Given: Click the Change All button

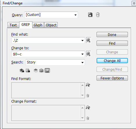Looking at the screenshot, I should click(x=112, y=61).
